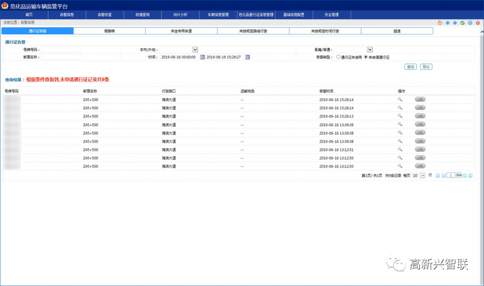Click the orange home icon in toolbar
Image resolution: width=484 pixels, height=286 pixels.
click(x=440, y=23)
